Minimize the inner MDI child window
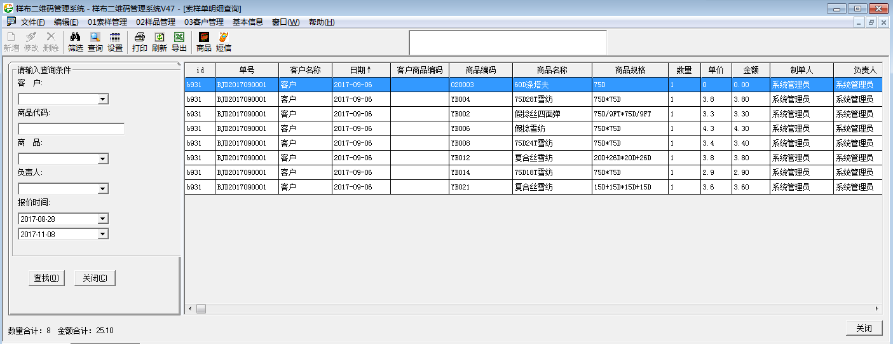This screenshot has width=893, height=344. [860, 22]
